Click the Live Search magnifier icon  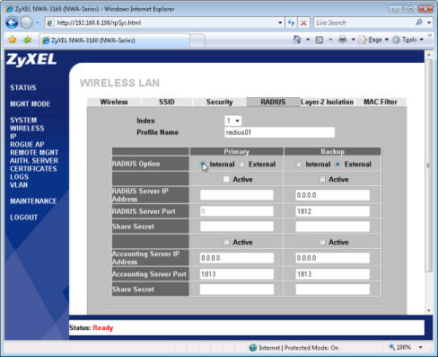pyautogui.click(x=419, y=22)
